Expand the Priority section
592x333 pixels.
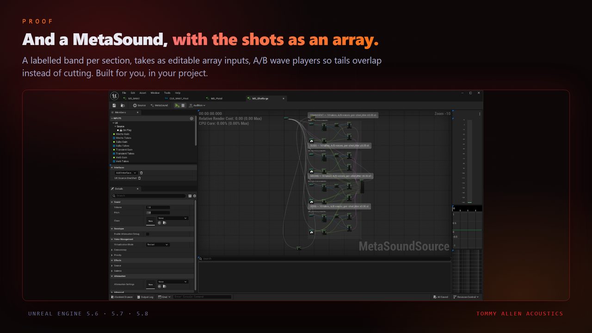click(112, 255)
